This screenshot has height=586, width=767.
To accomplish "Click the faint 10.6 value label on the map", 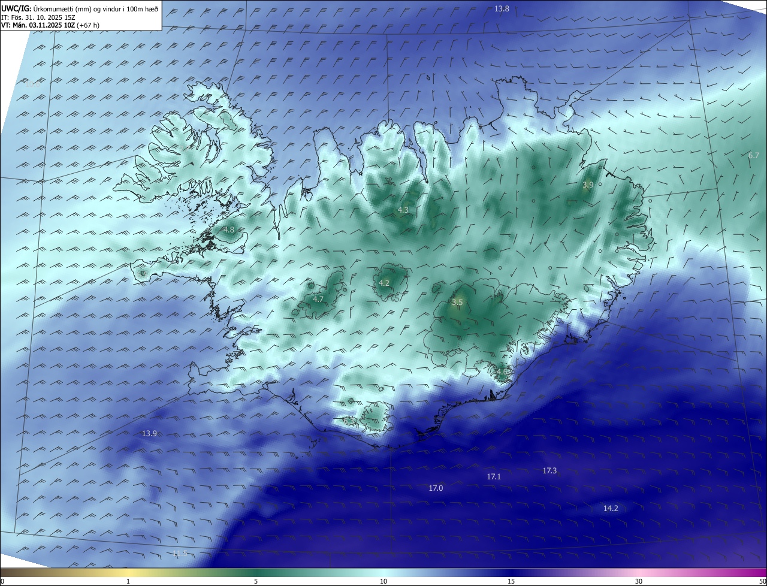I will (x=32, y=84).
